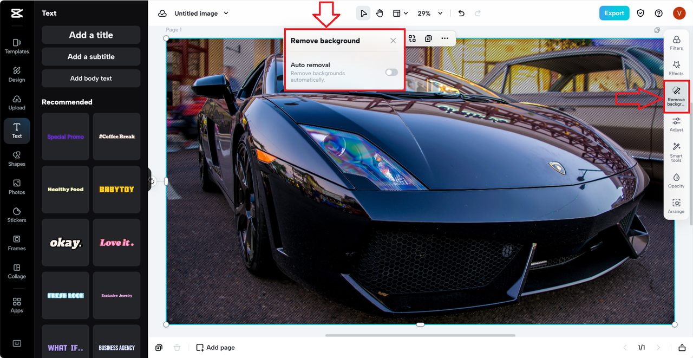Open the Templates sidebar panel
This screenshot has width=693, height=358.
tap(17, 46)
